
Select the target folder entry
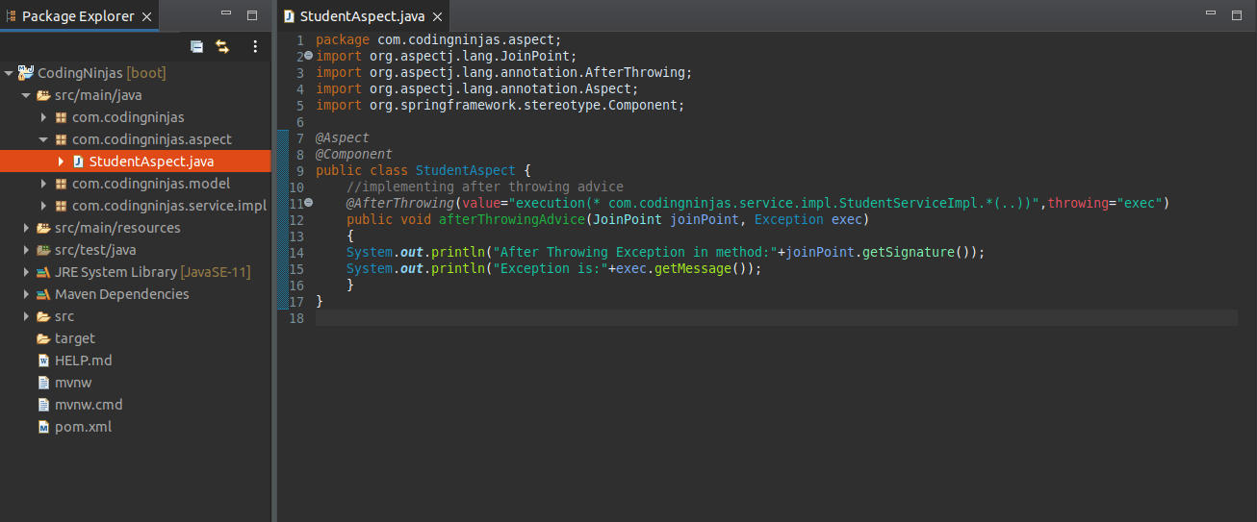(x=75, y=338)
